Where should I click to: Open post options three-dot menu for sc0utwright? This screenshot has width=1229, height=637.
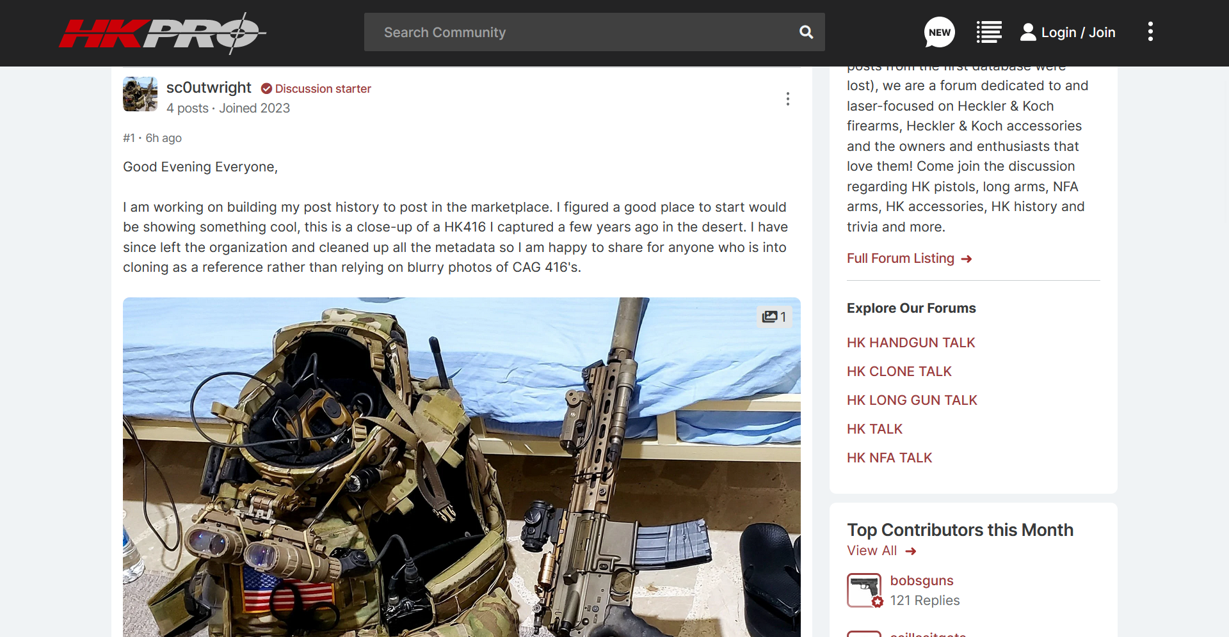tap(787, 98)
